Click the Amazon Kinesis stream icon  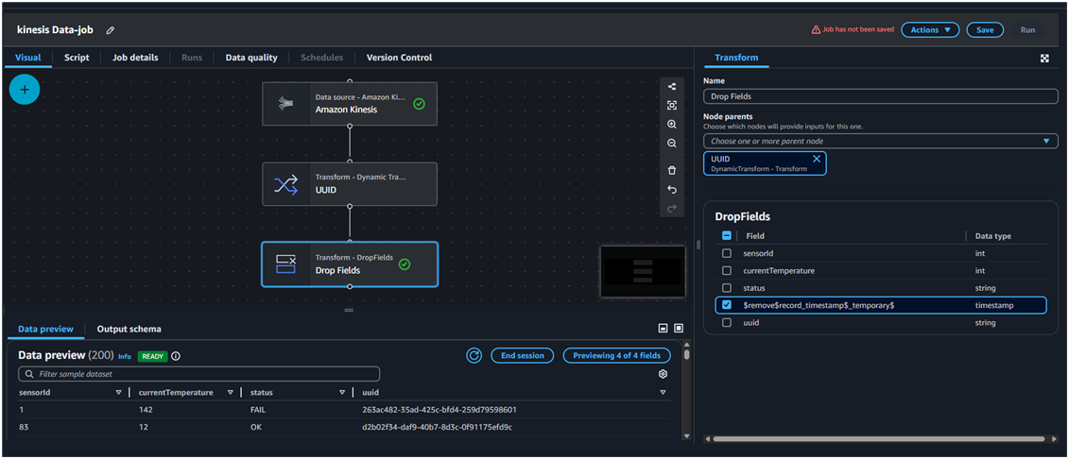(285, 104)
